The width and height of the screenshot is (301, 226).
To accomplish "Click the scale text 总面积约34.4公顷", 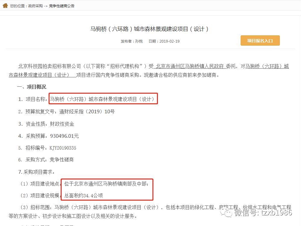I will [84, 195].
